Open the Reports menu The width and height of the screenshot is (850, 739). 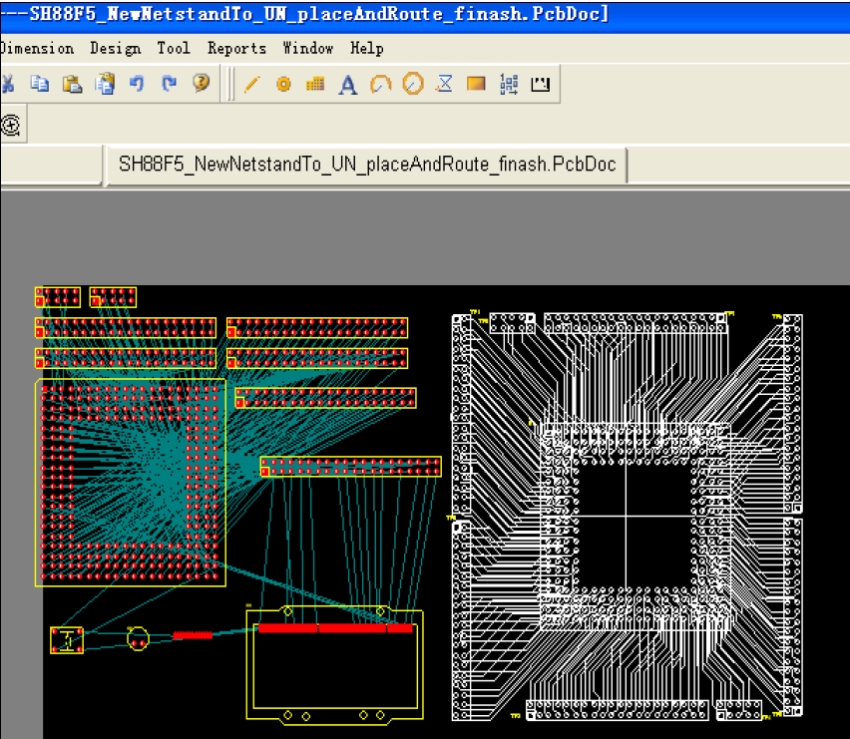[x=236, y=48]
